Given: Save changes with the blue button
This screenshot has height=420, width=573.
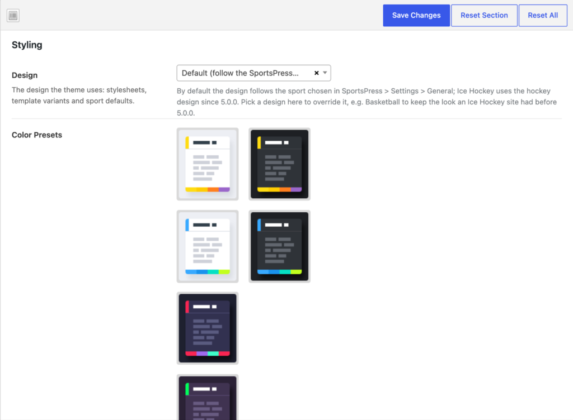Looking at the screenshot, I should [416, 15].
